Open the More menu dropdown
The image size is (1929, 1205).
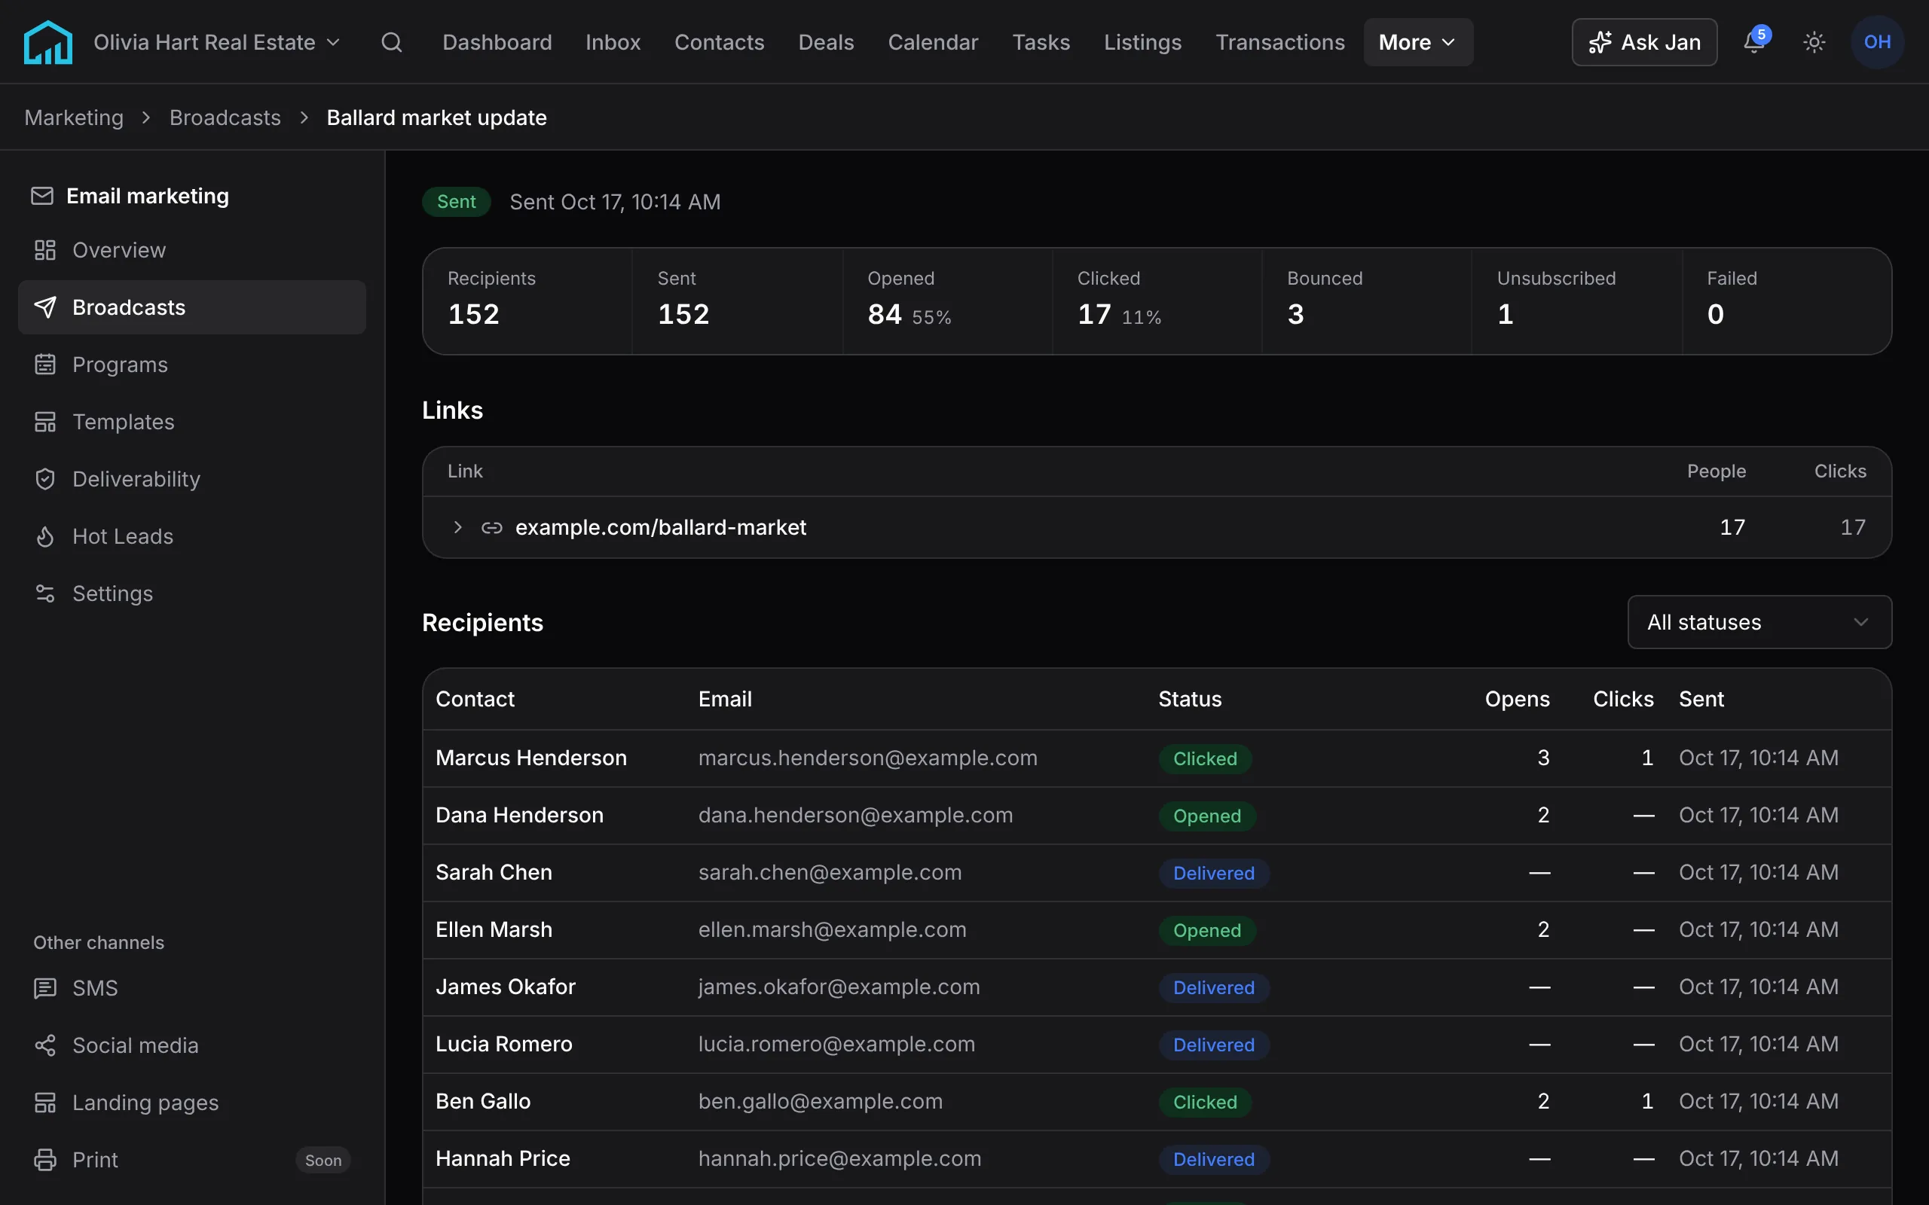pyautogui.click(x=1418, y=42)
